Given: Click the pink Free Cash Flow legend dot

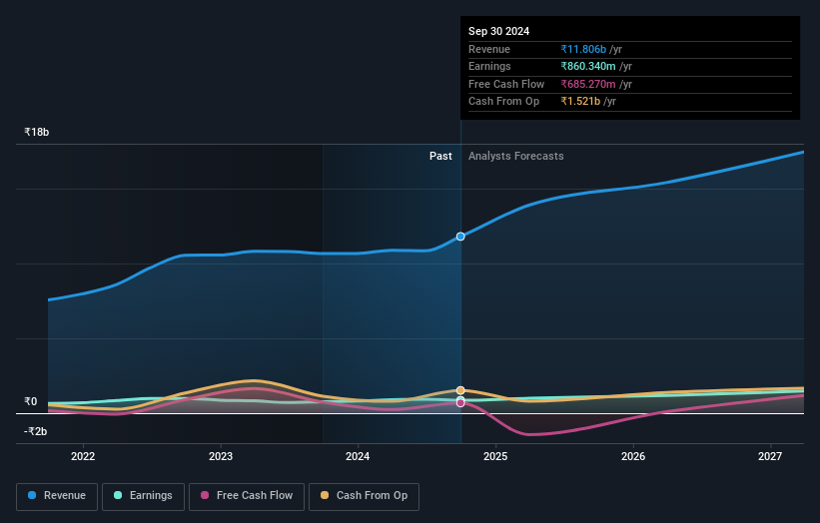Looking at the screenshot, I should [205, 495].
